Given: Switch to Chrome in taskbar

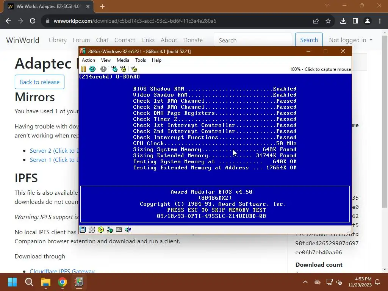Looking at the screenshot, I should coord(63,282).
